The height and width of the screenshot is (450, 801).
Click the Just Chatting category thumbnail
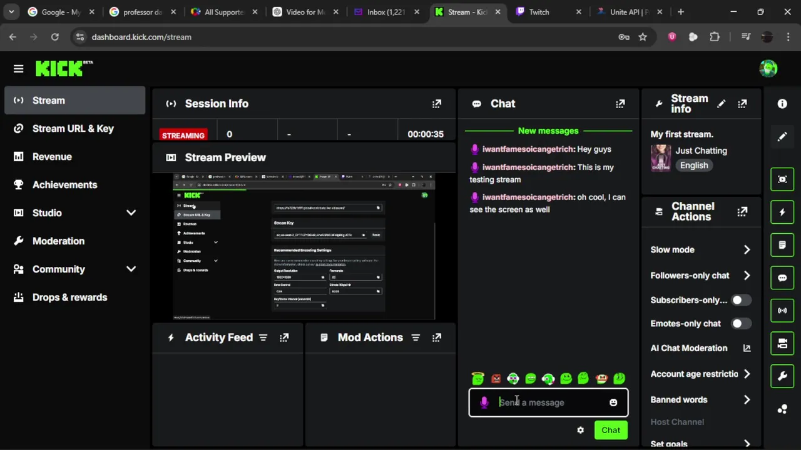click(660, 158)
